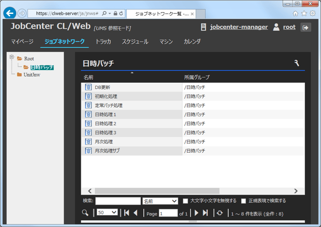321x227 pixels.
Task: Click the logout icon next to root
Action: coord(306,27)
